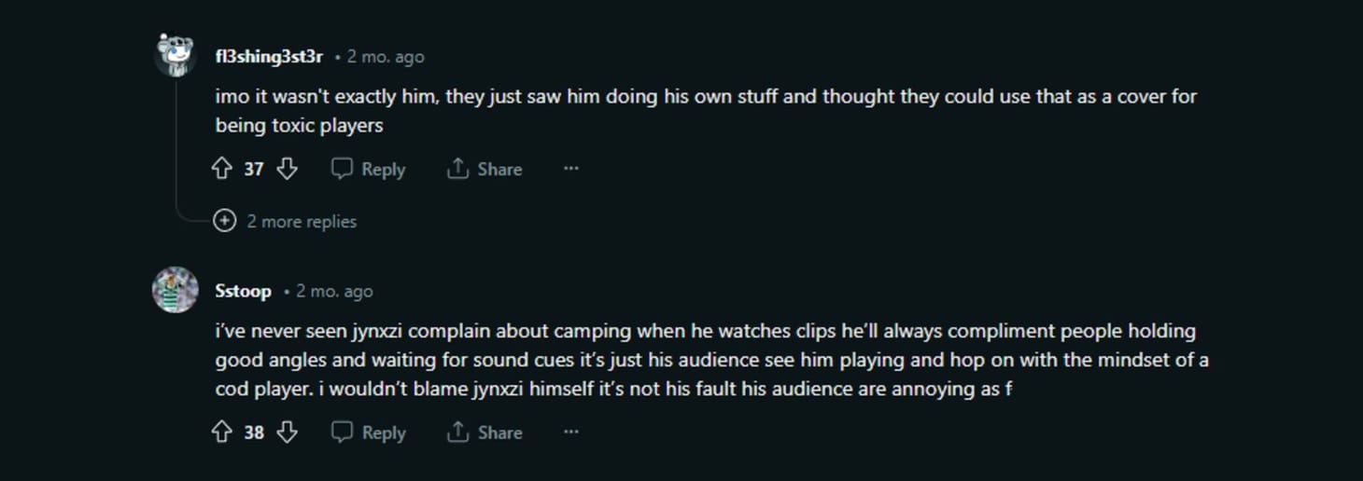The image size is (1363, 481).
Task: Open Sstoop's profile avatar
Action: [x=175, y=290]
